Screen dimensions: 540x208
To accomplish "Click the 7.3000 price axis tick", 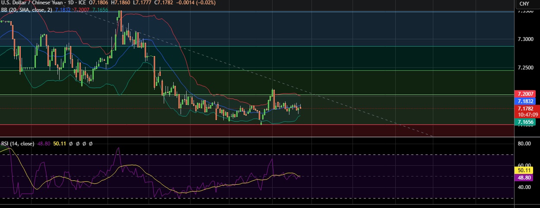I will pos(526,39).
